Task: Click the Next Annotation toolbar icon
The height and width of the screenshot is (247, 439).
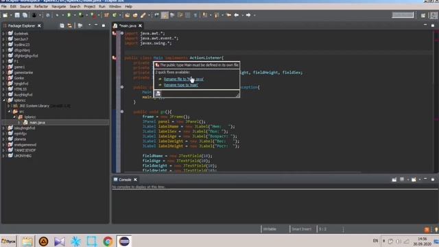Action: point(205,15)
